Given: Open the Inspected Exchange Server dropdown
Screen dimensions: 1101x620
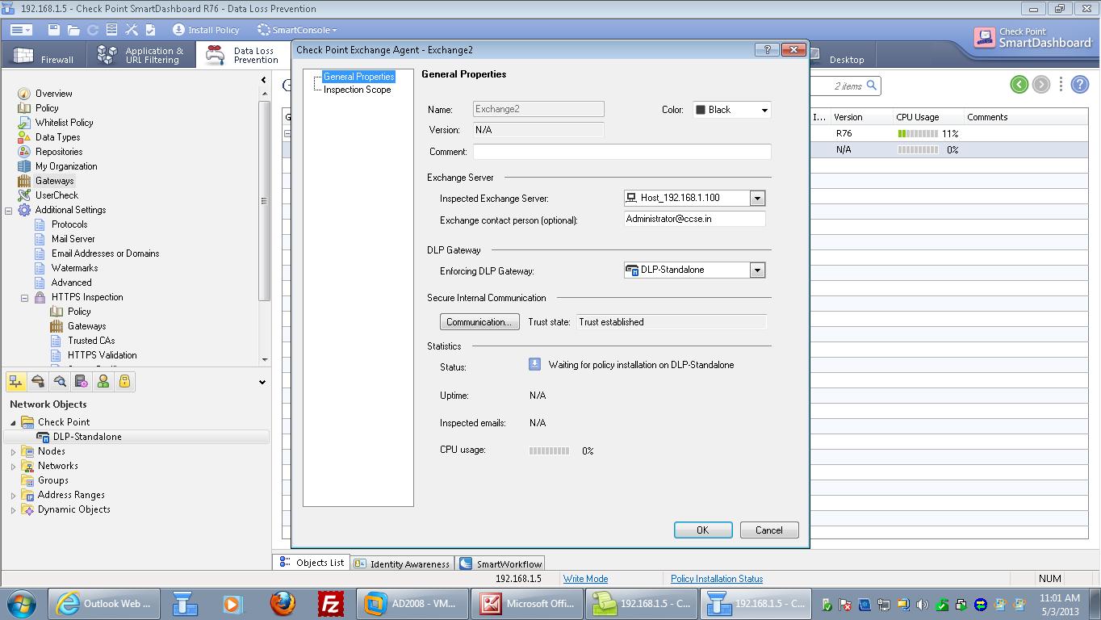Looking at the screenshot, I should pyautogui.click(x=757, y=198).
